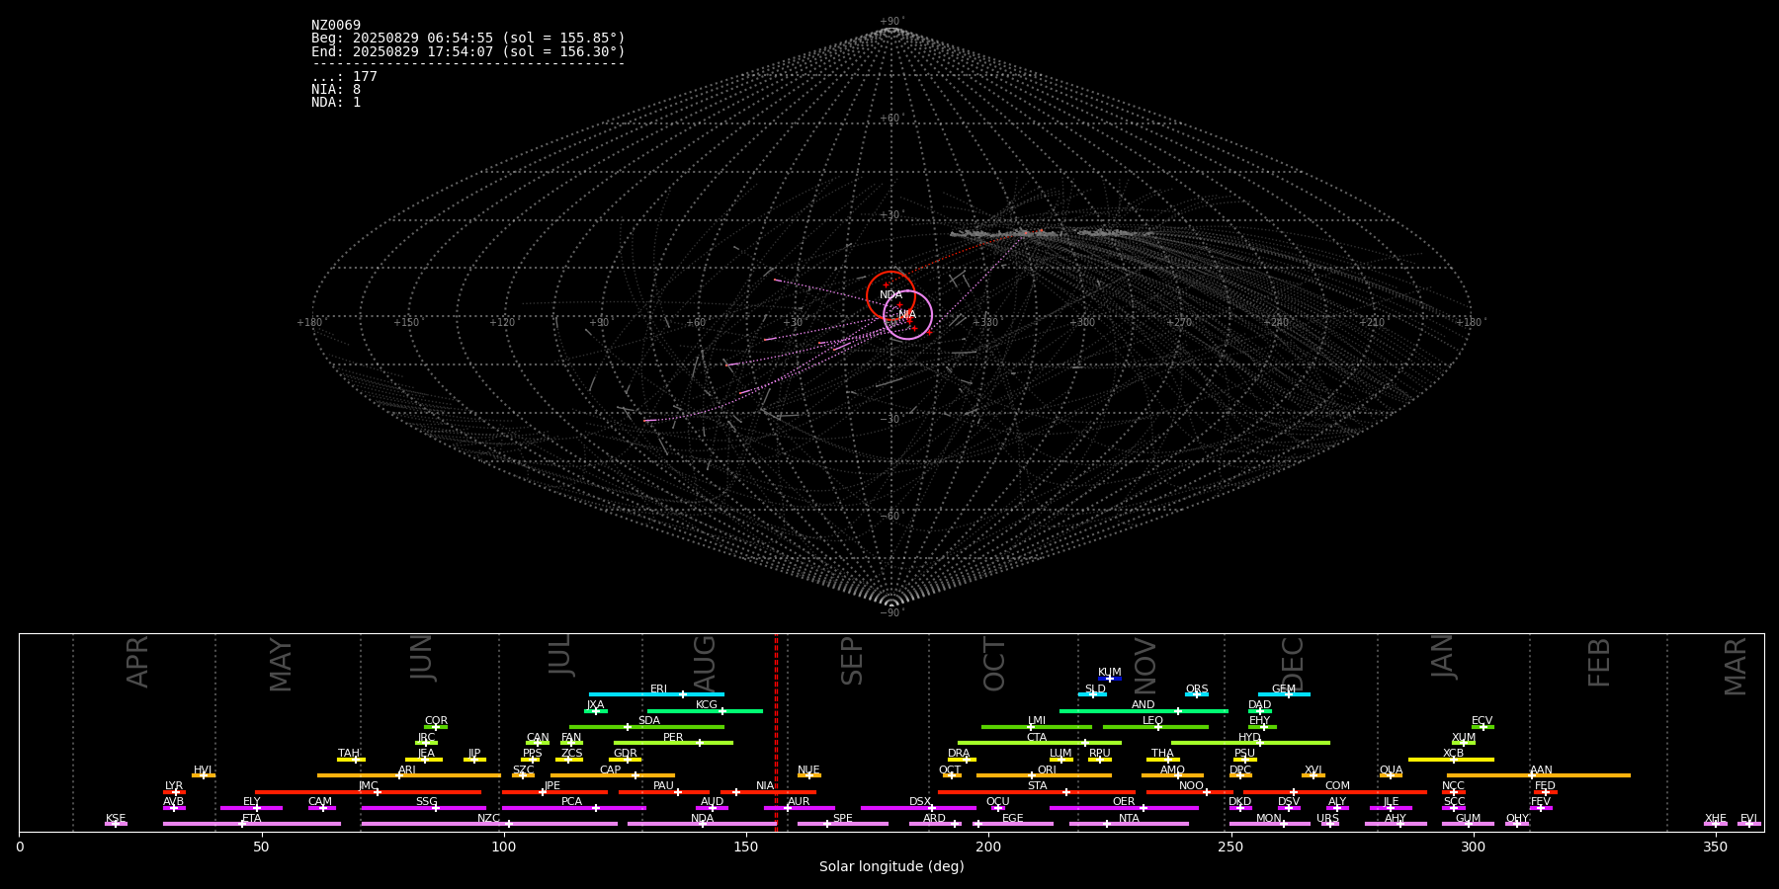Select the NTA pink shower bar
This screenshot has height=889, width=1779.
pyautogui.click(x=1129, y=824)
